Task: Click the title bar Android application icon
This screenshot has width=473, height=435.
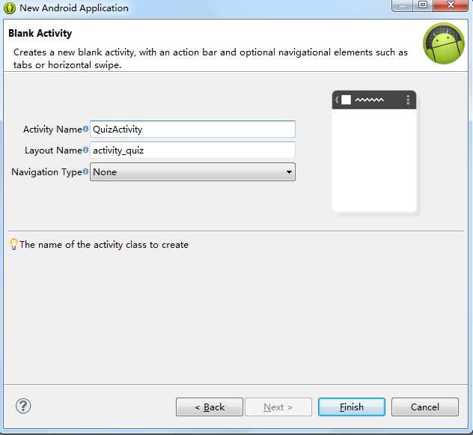Action: (x=9, y=8)
